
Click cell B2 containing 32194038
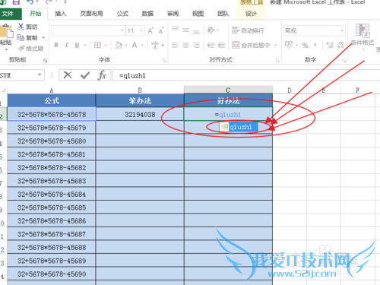[x=140, y=114]
